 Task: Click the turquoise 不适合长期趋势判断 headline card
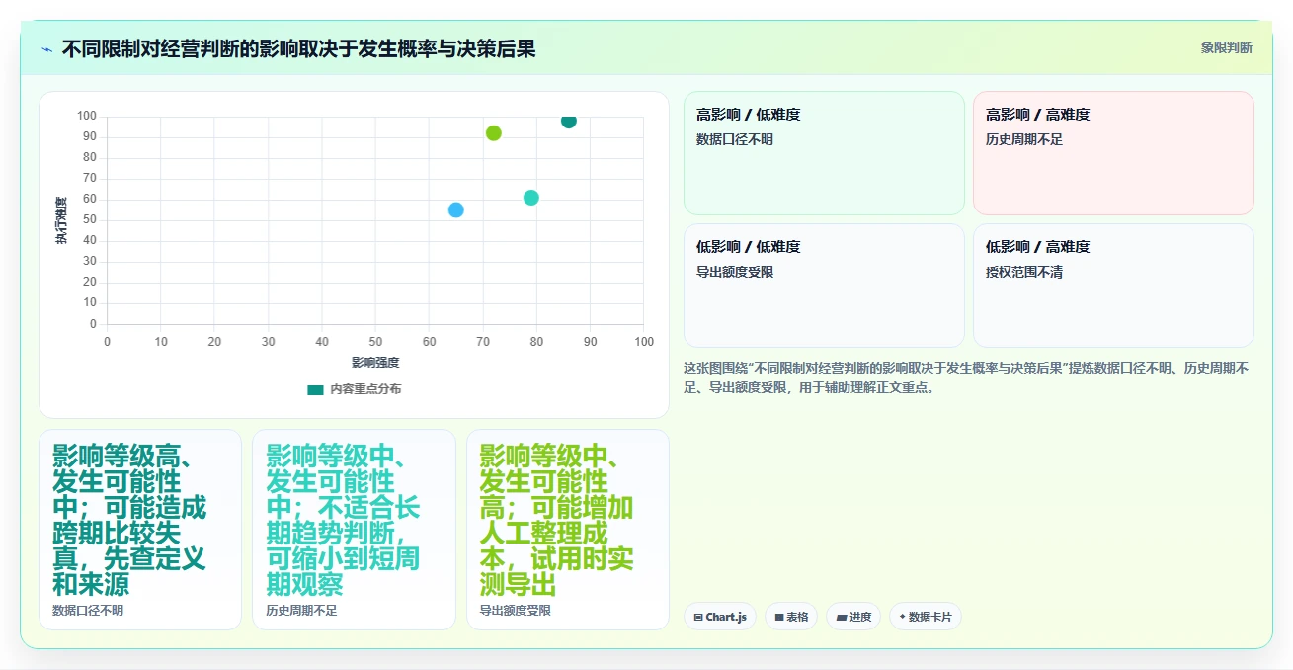[x=354, y=530]
